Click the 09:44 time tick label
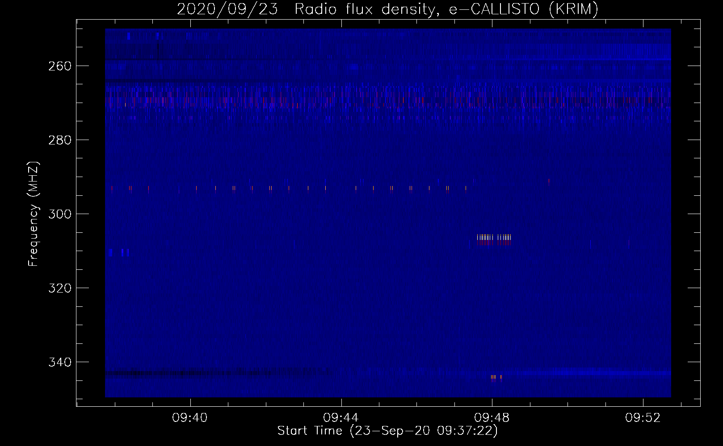This screenshot has width=723, height=446. (341, 418)
